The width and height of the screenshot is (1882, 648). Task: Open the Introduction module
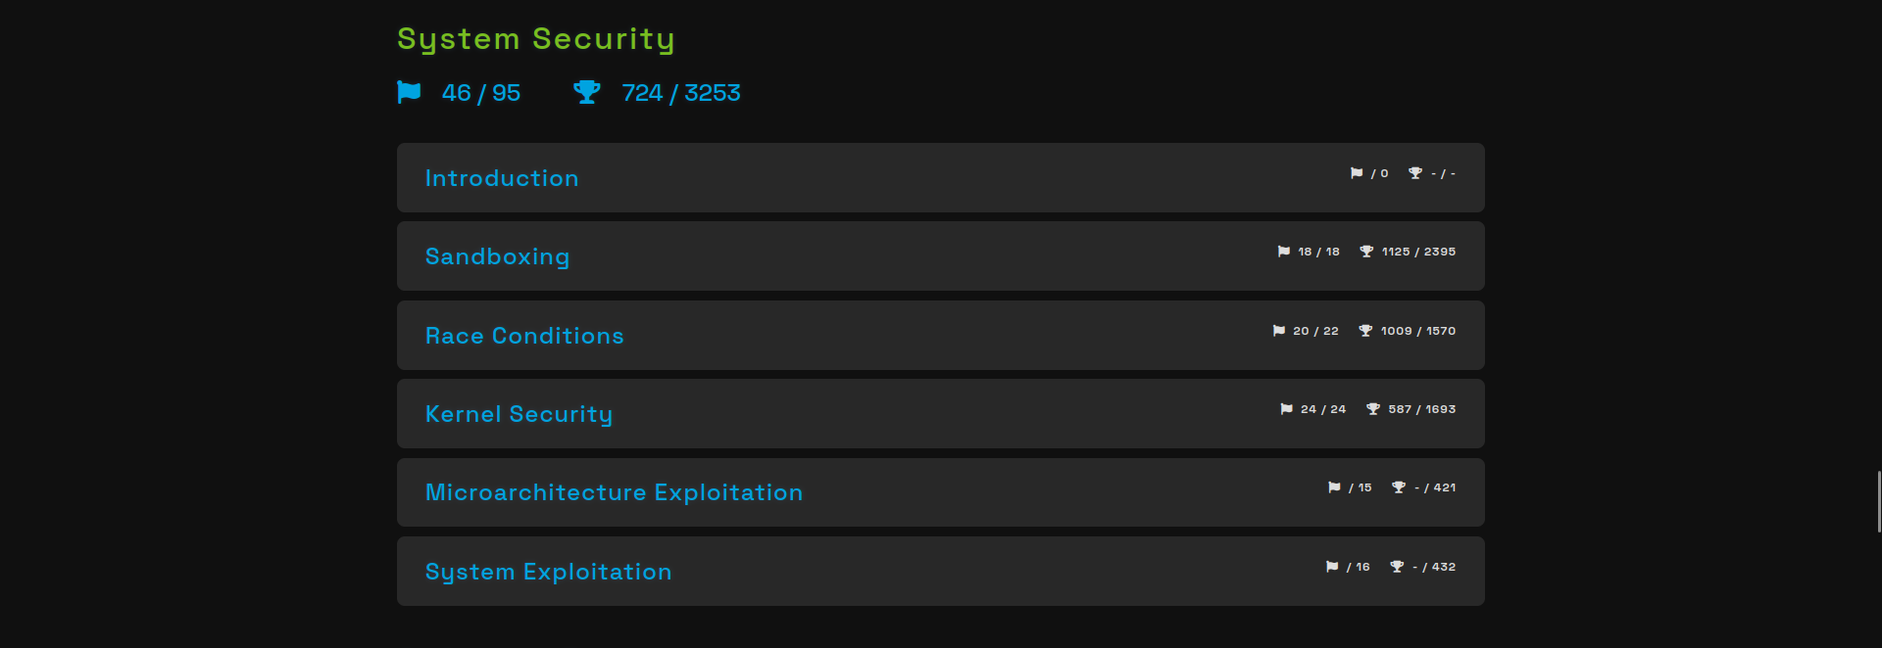(502, 178)
